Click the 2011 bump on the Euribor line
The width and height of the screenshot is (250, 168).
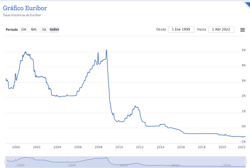click(135, 107)
